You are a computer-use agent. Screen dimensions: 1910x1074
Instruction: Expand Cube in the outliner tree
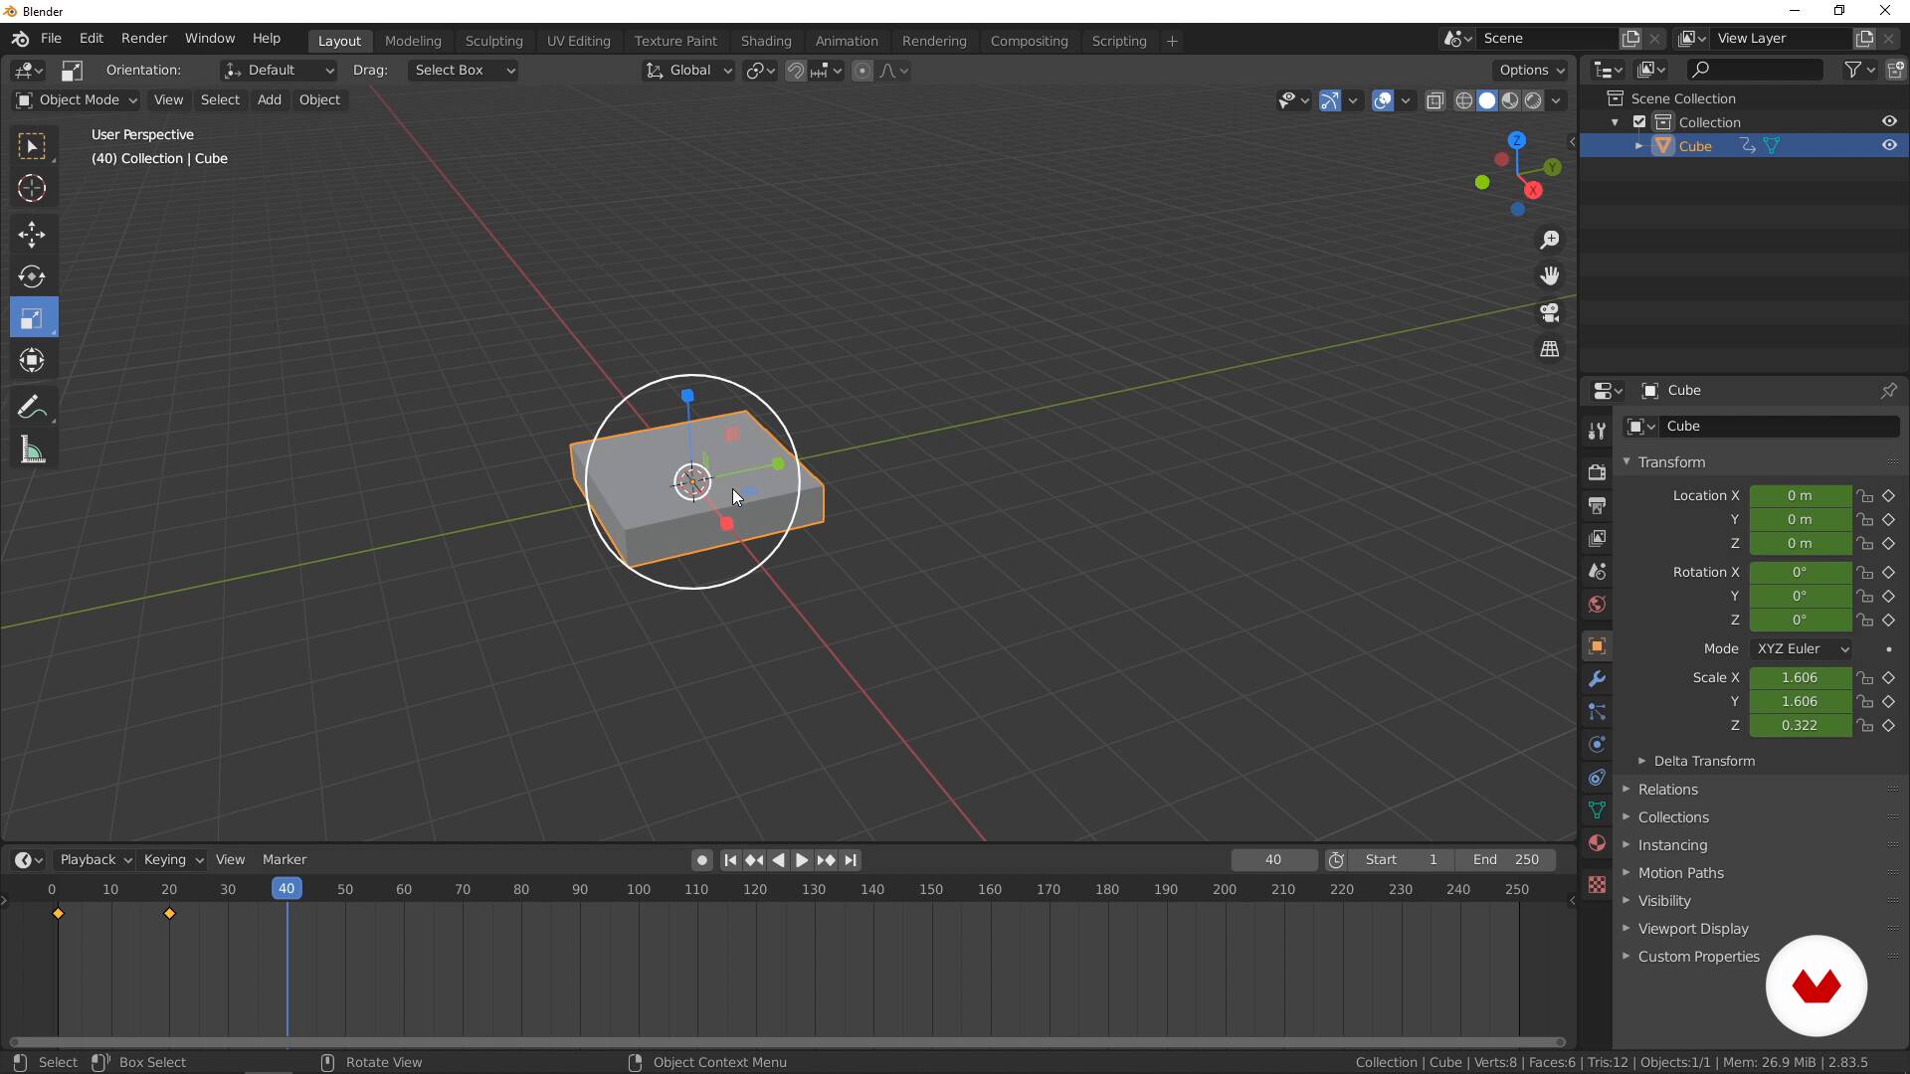[1638, 146]
